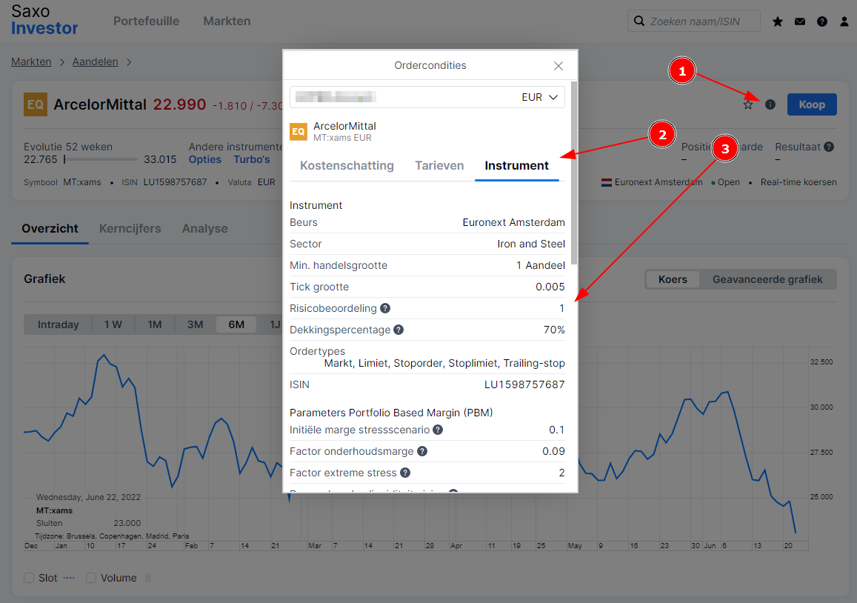This screenshot has height=603, width=857.
Task: Switch to Tarieven tab
Action: [439, 166]
